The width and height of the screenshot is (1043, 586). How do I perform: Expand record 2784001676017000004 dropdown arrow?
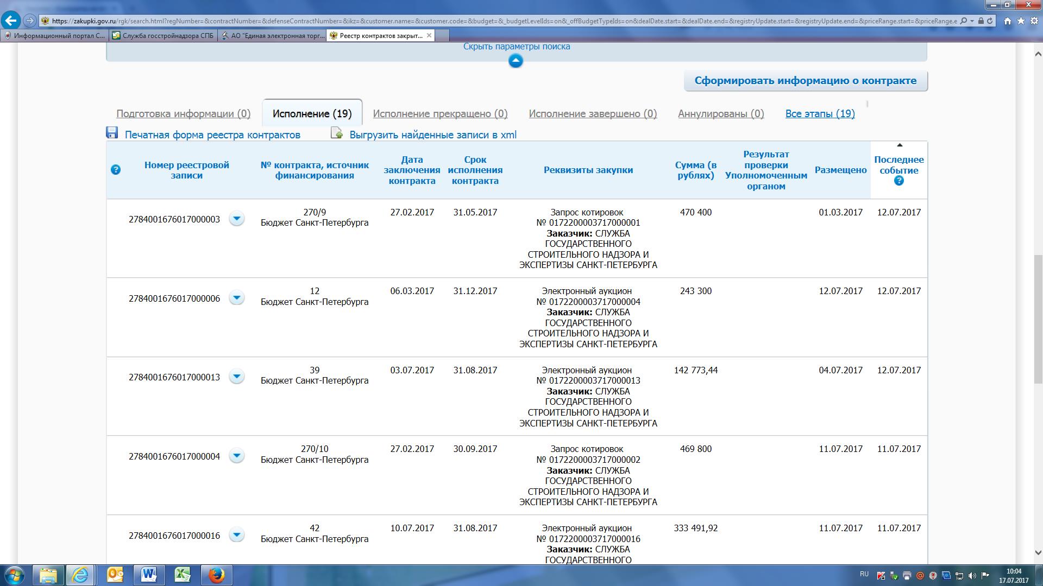pyautogui.click(x=236, y=456)
